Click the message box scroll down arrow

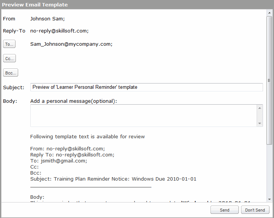tap(260, 123)
